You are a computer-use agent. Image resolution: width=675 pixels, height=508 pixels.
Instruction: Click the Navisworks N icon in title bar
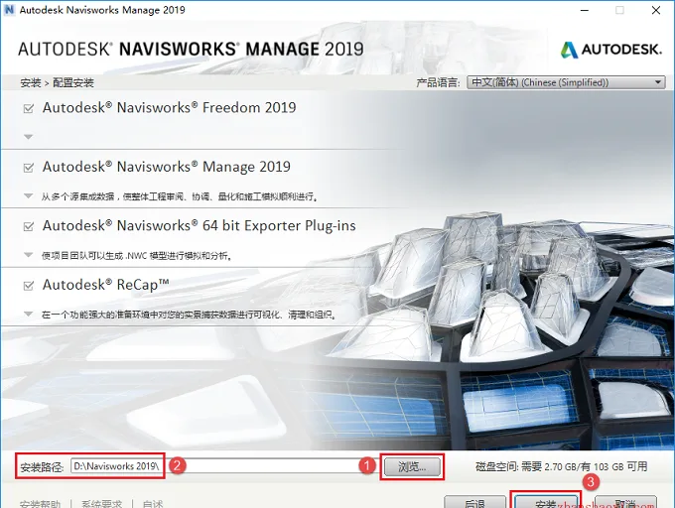click(x=9, y=10)
